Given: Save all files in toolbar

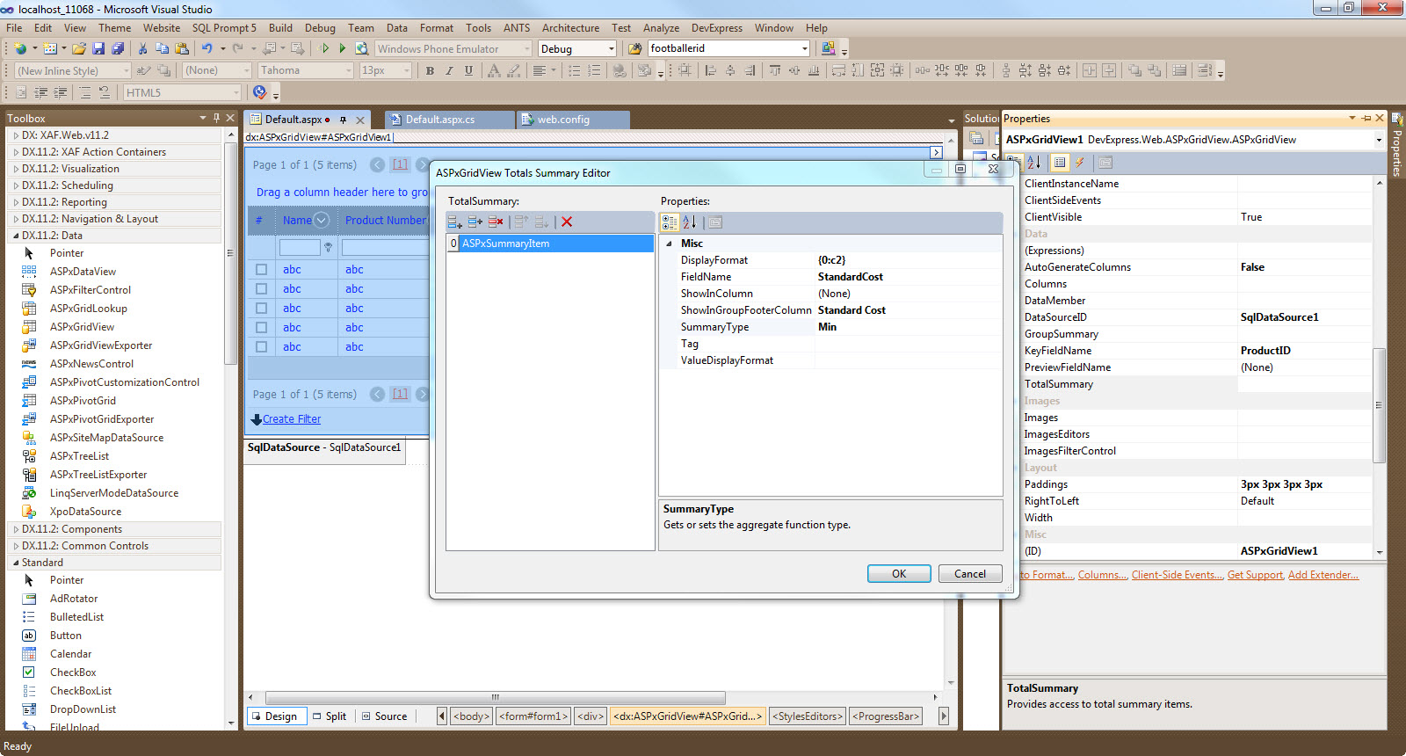Looking at the screenshot, I should [118, 48].
